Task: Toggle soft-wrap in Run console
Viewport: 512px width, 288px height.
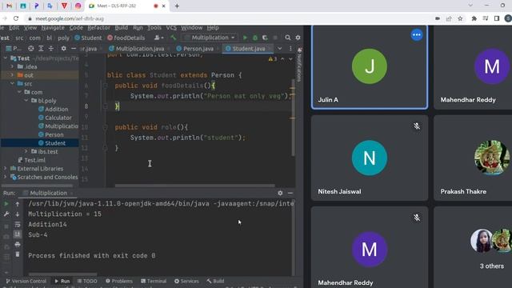Action: coord(18,224)
